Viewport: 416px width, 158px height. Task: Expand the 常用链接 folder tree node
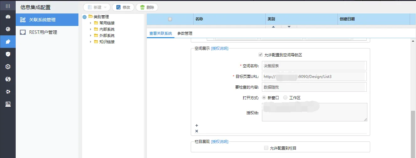[x=91, y=23]
